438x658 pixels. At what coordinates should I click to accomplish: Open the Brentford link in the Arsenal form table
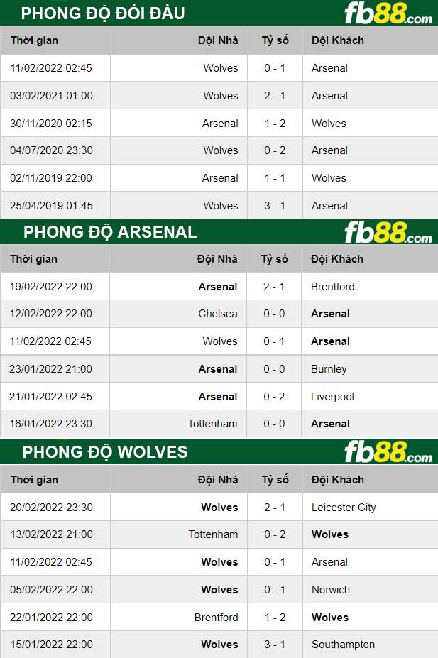(x=332, y=287)
